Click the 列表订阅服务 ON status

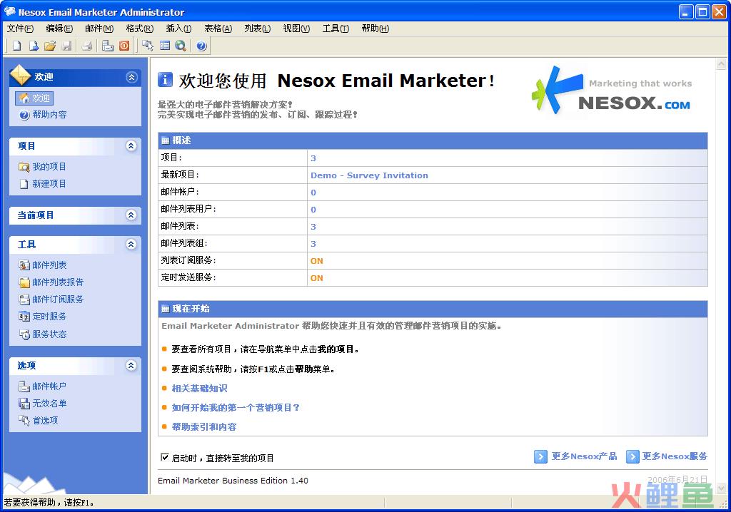(316, 261)
